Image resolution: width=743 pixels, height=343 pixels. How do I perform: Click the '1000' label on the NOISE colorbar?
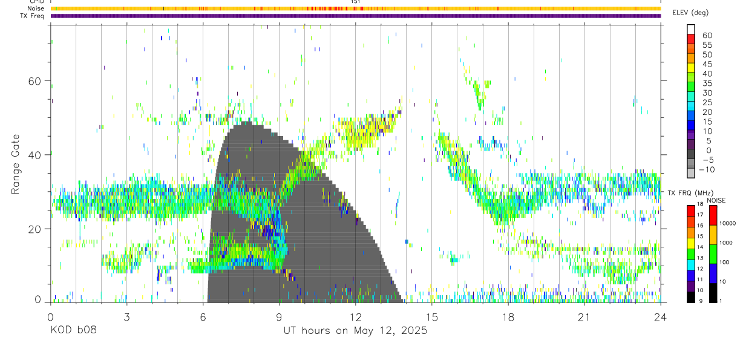click(x=727, y=243)
